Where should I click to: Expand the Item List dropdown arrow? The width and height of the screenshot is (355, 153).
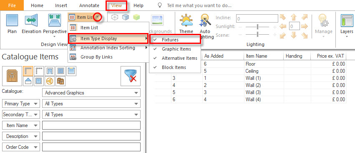(97, 17)
